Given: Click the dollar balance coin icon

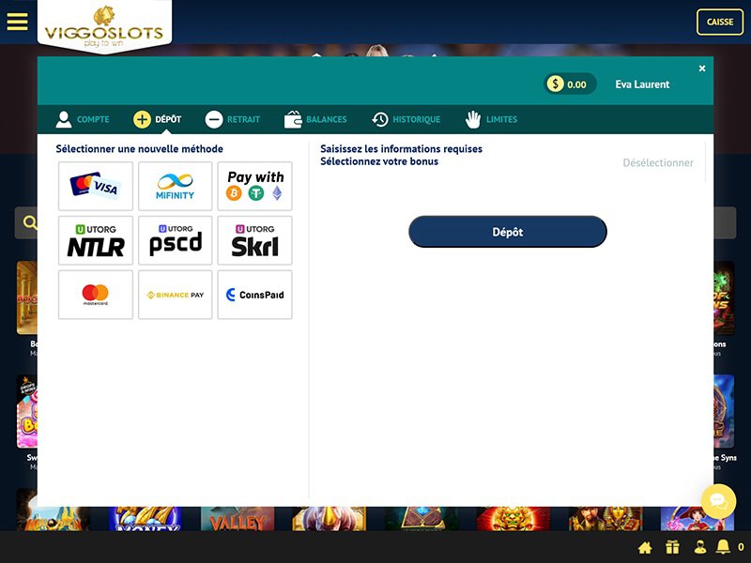Looking at the screenshot, I should click(555, 84).
